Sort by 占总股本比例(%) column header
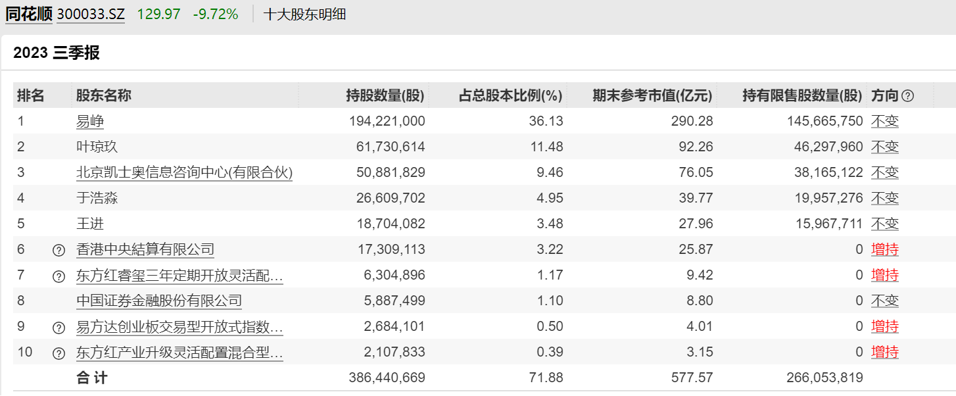956x396 pixels. coord(510,95)
